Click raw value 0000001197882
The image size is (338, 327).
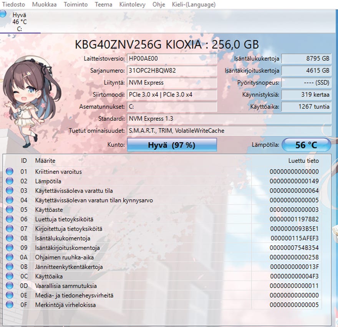click(x=294, y=219)
